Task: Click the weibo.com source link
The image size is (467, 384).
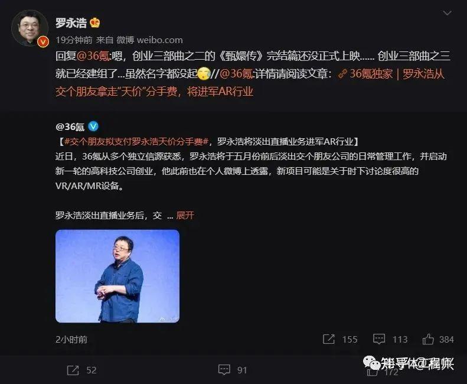Action: pos(159,40)
